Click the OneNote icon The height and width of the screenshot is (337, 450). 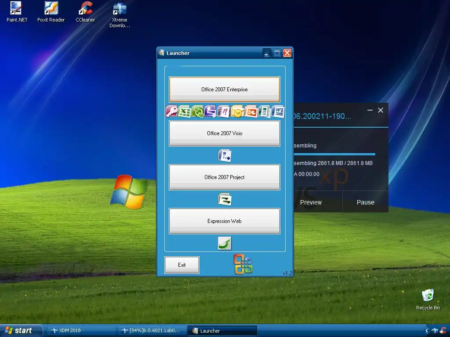(224, 111)
